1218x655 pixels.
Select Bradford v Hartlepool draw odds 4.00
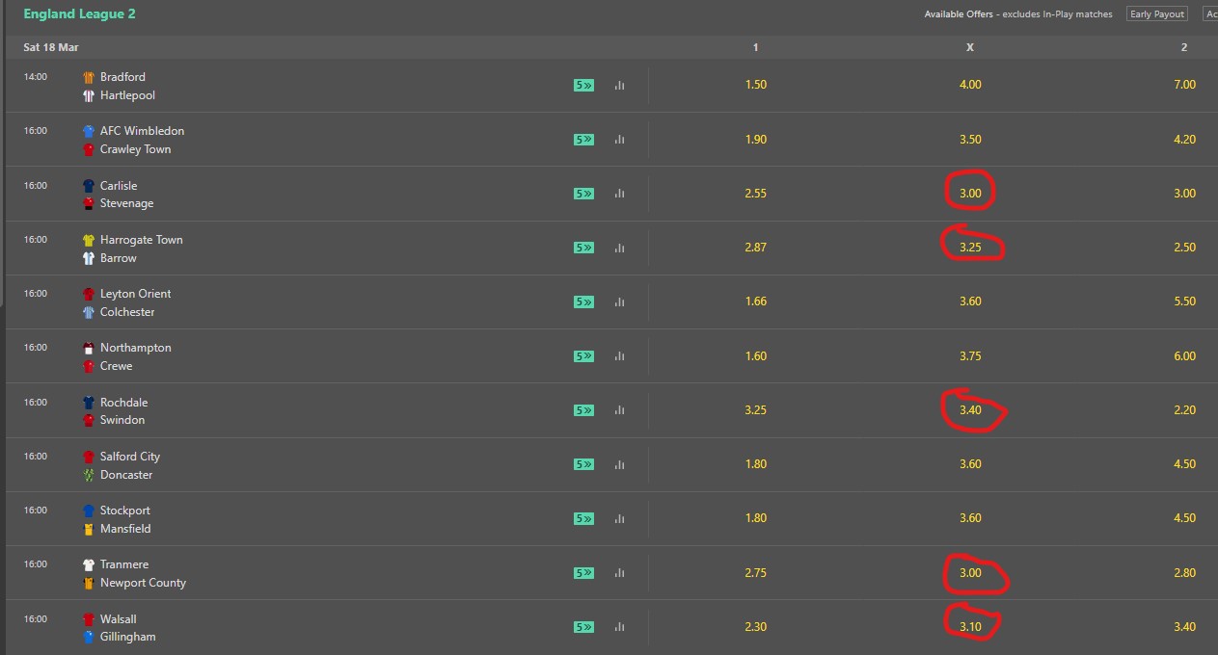pyautogui.click(x=970, y=85)
